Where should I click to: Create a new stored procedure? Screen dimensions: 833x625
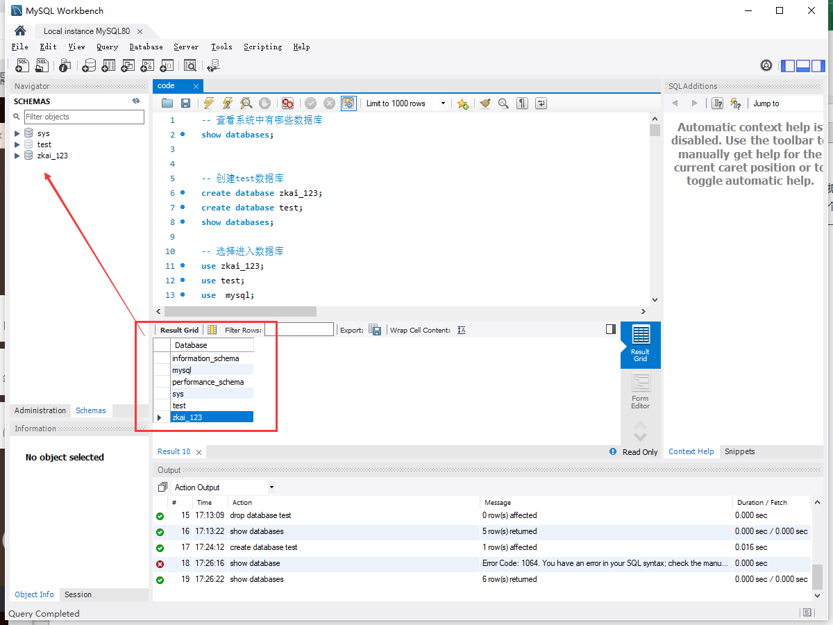(x=147, y=65)
